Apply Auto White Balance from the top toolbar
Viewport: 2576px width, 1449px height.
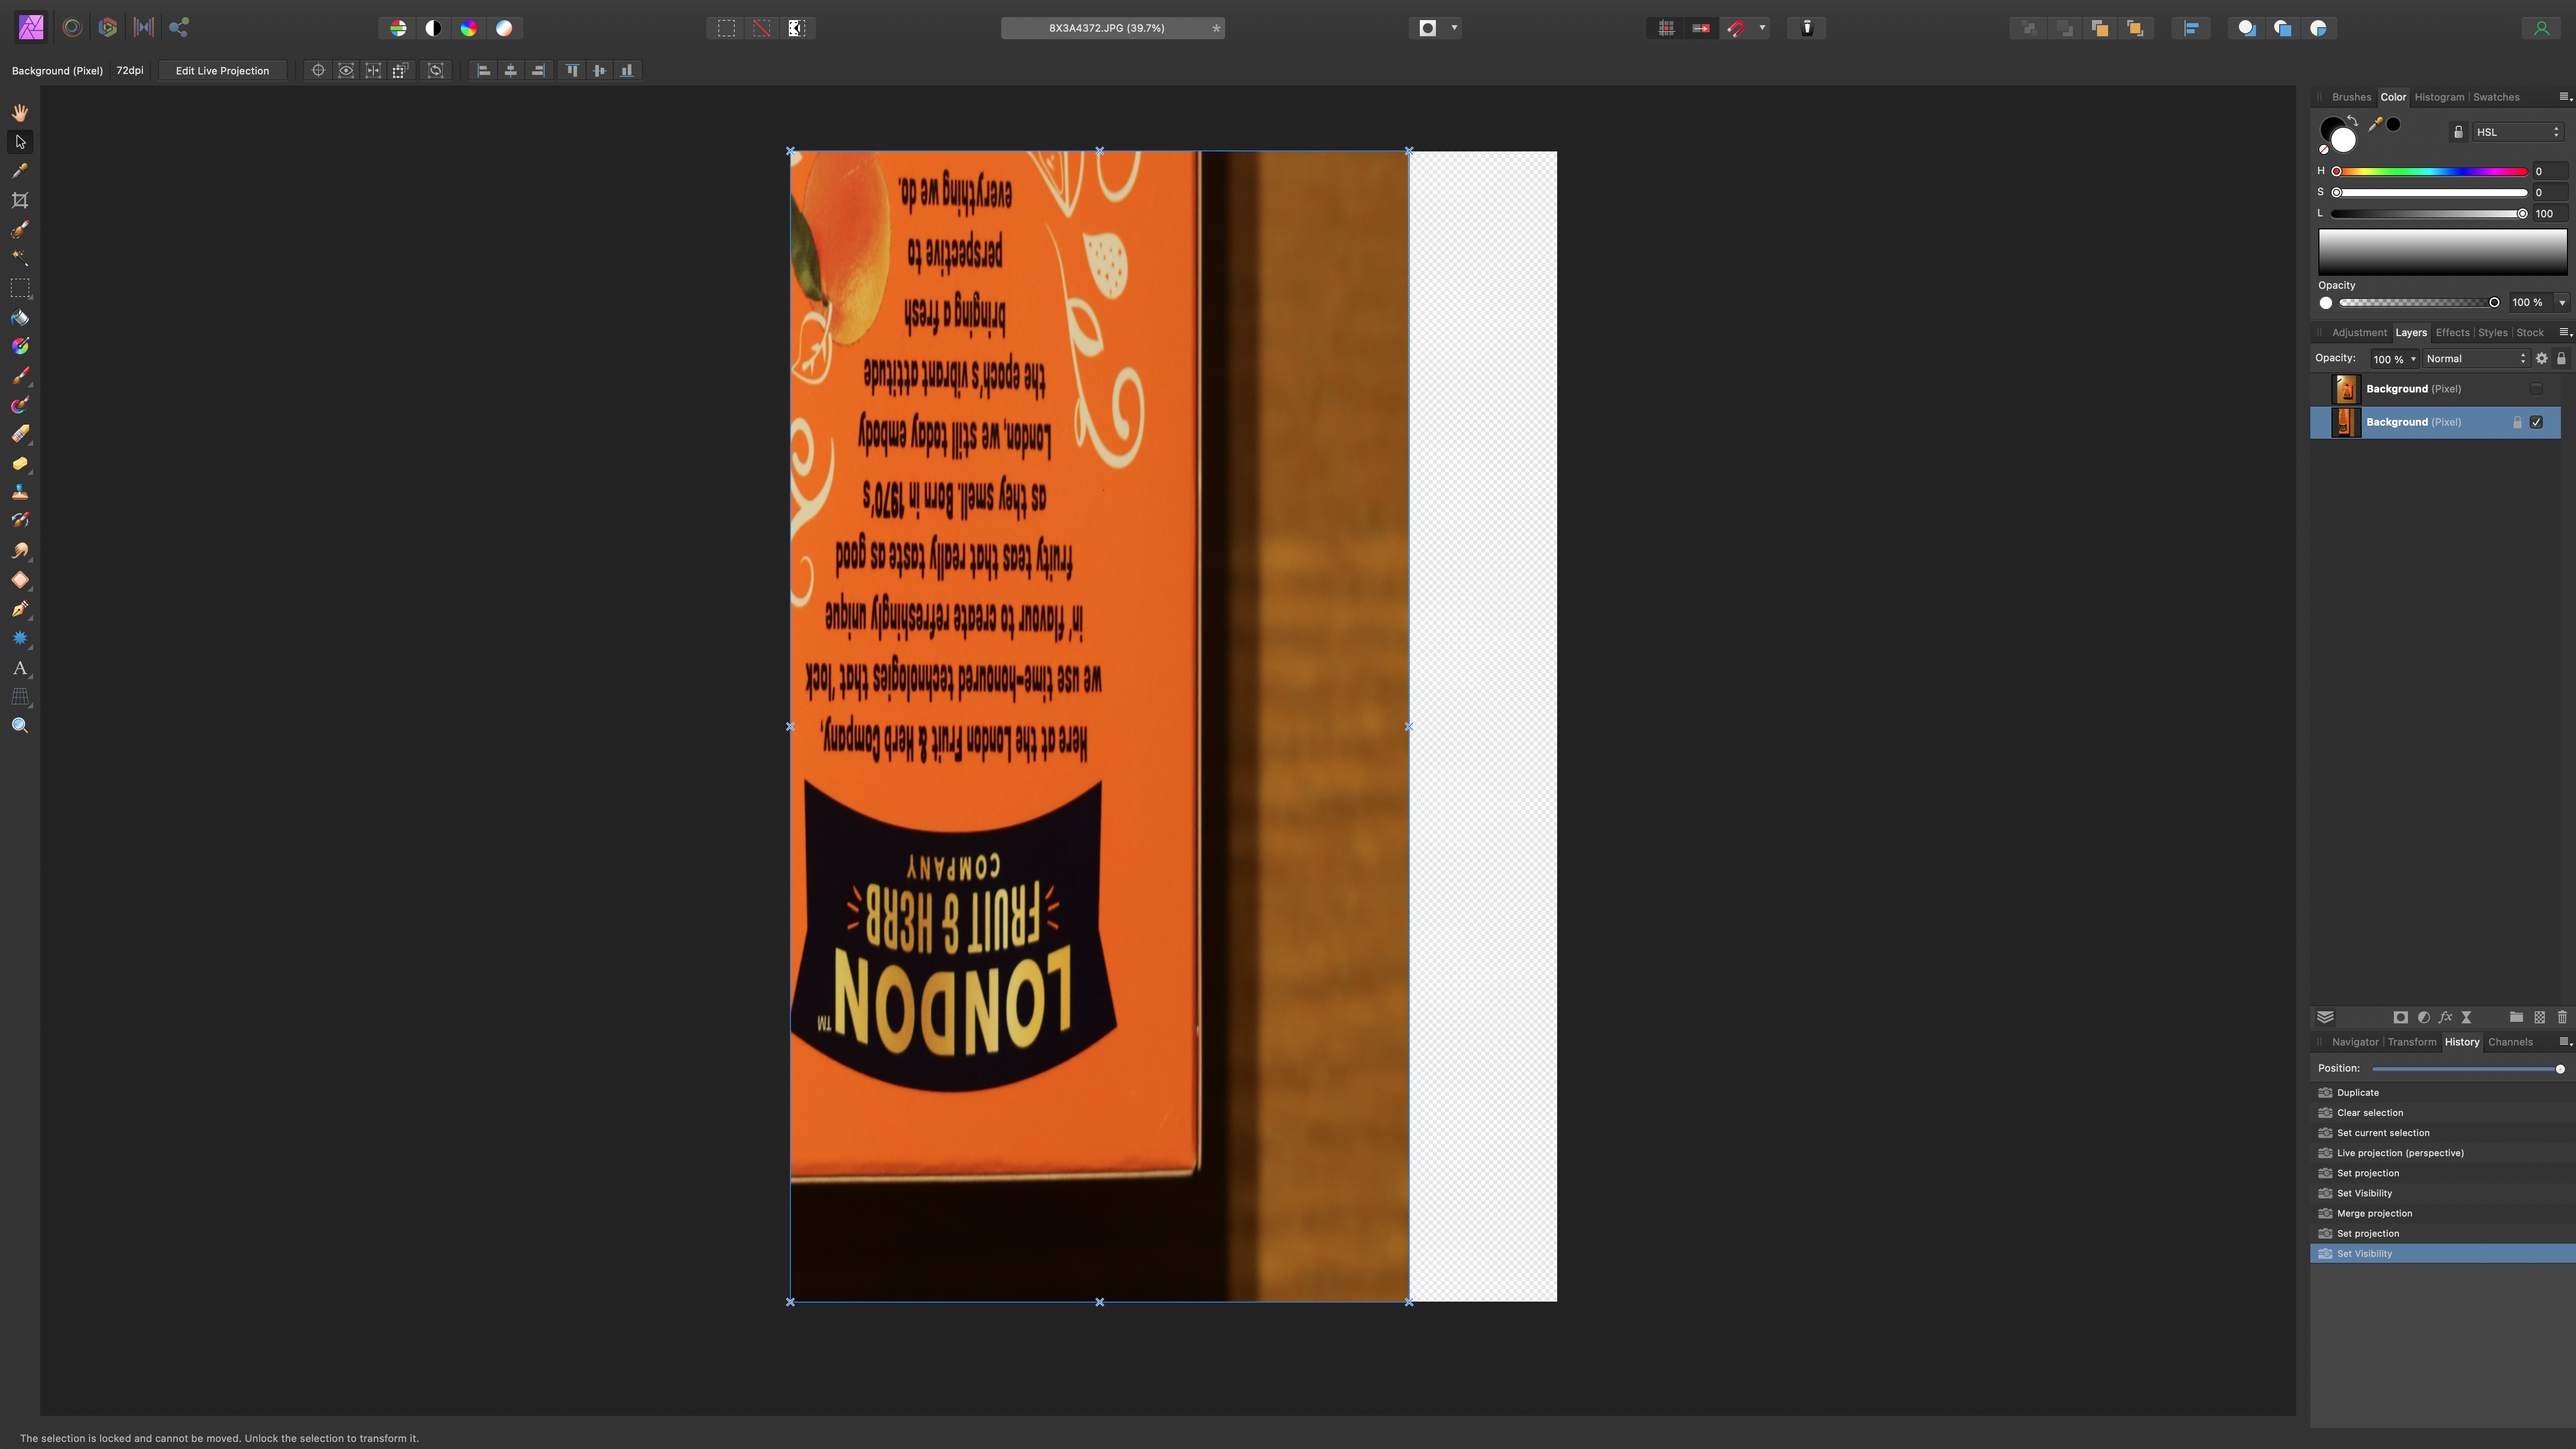pos(504,28)
